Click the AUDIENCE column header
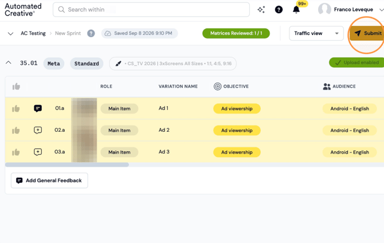384x243 pixels. tap(344, 87)
